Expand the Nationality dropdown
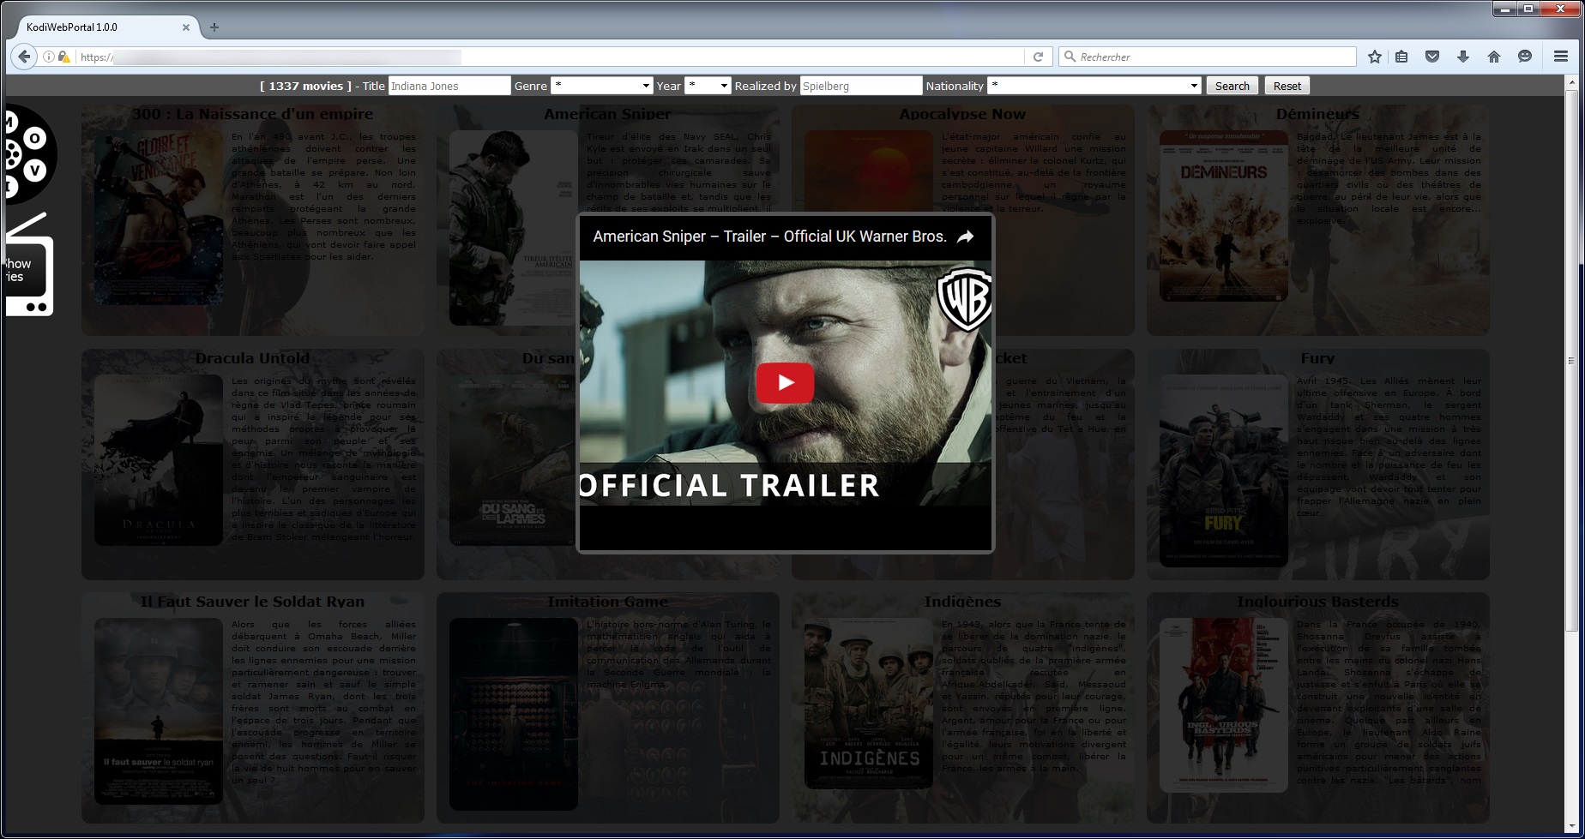Image resolution: width=1585 pixels, height=839 pixels. [1094, 86]
